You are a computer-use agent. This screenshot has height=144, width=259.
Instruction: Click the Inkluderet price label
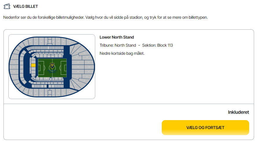tap(238, 112)
